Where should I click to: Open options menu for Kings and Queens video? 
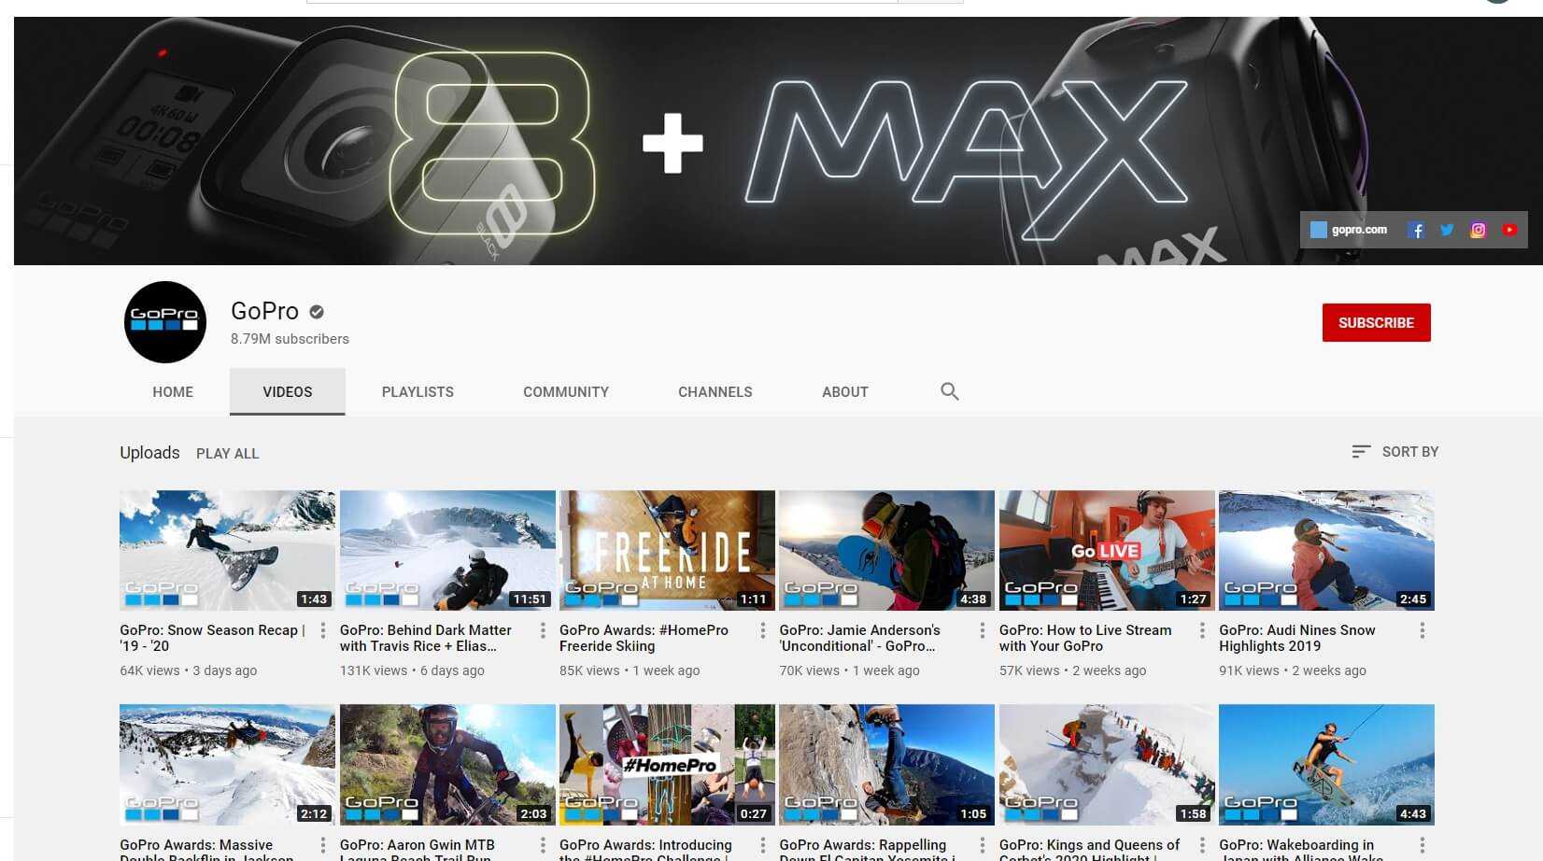(1202, 846)
